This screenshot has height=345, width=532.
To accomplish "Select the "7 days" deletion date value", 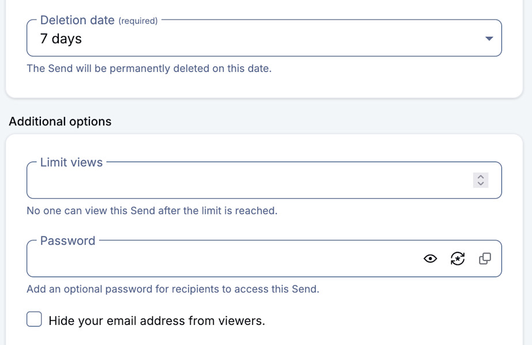I will point(61,39).
